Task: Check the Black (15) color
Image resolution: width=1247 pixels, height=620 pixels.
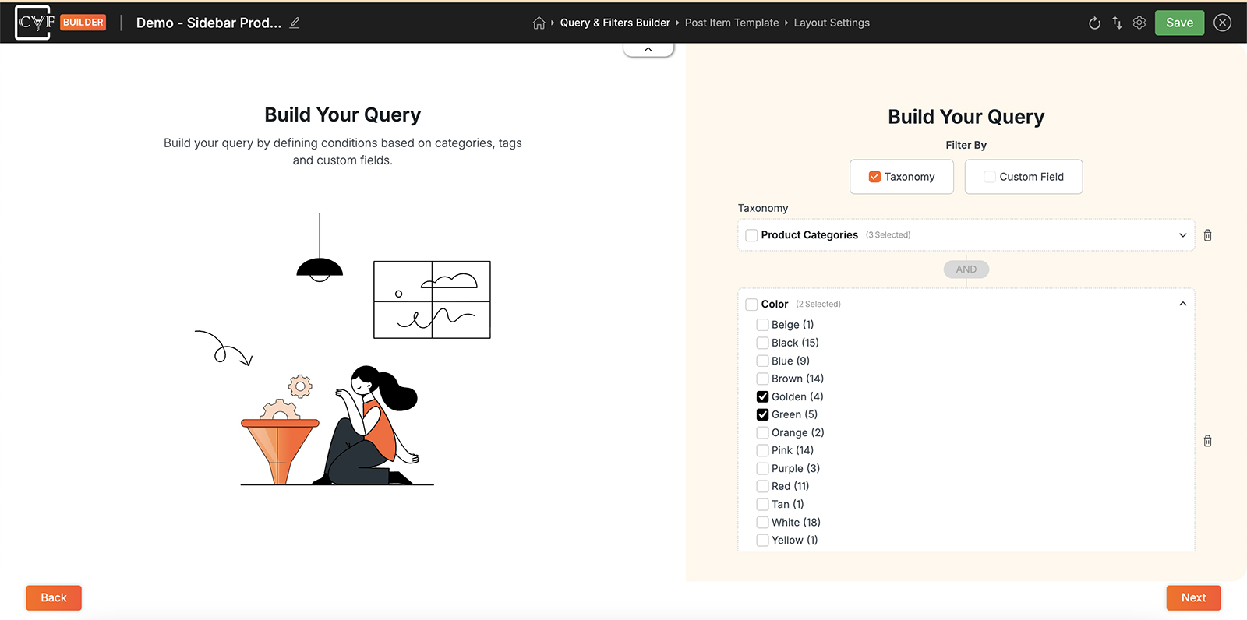Action: 762,343
